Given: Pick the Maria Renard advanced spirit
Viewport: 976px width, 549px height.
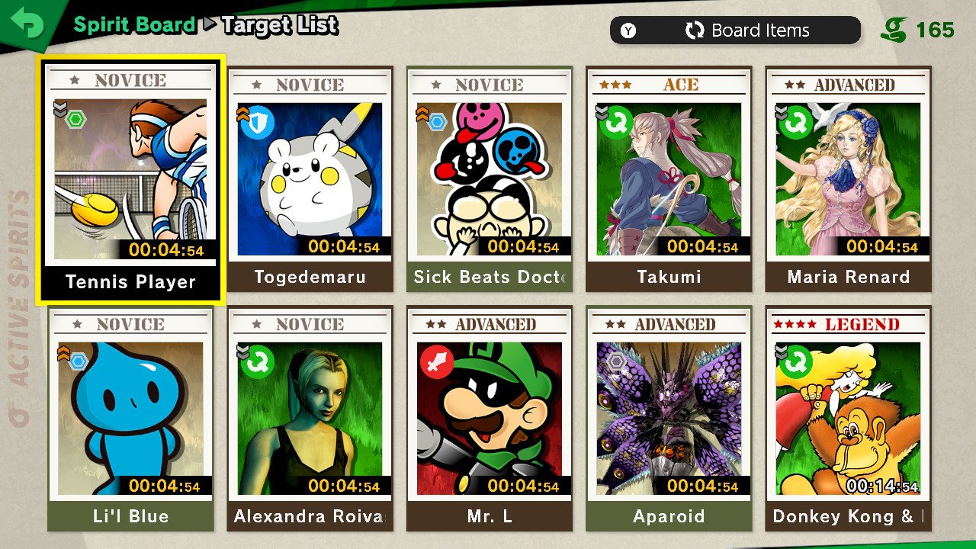Looking at the screenshot, I should pos(849,179).
